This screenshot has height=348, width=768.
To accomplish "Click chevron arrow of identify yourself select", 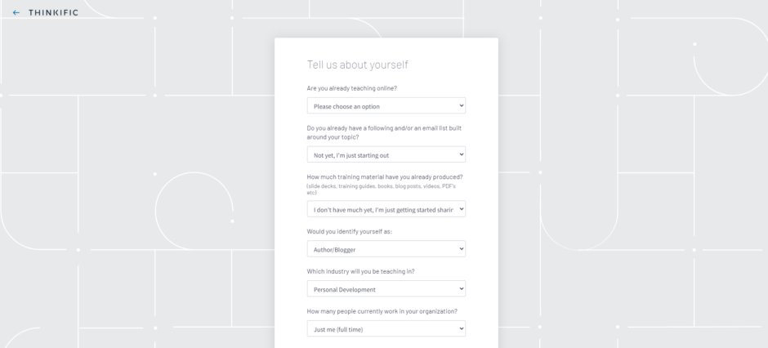I will pyautogui.click(x=461, y=249).
